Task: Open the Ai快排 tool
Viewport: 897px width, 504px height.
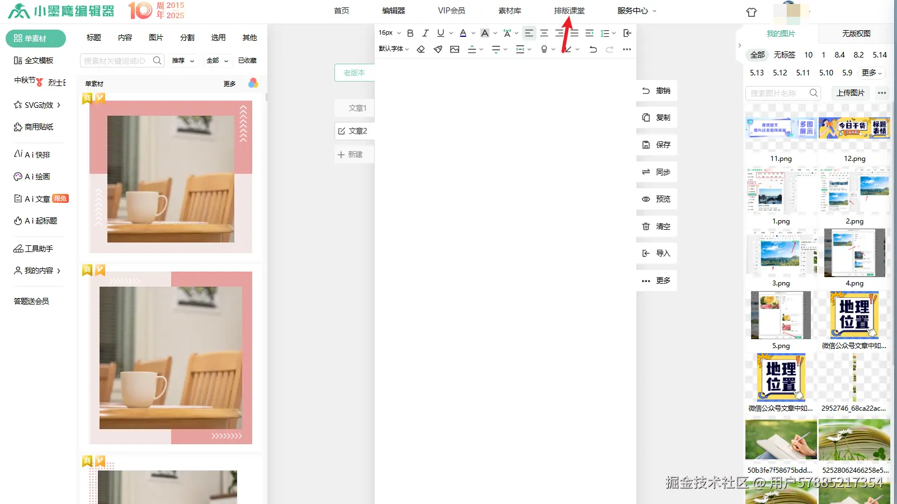Action: point(32,154)
